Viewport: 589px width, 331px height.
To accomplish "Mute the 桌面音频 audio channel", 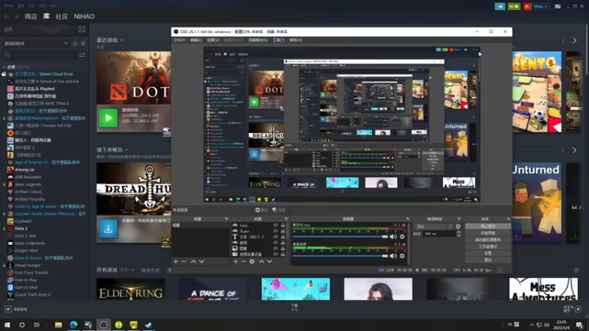I will pos(393,256).
